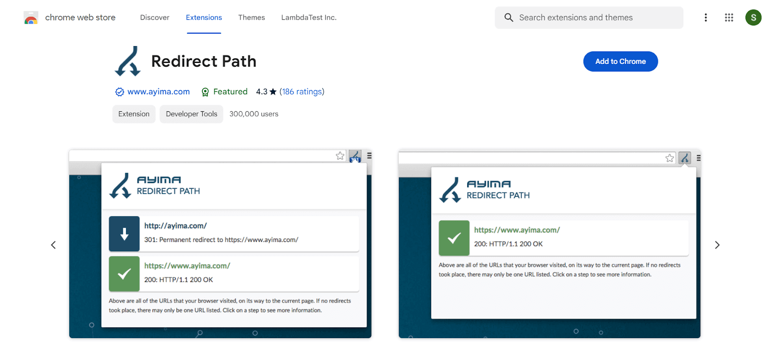The height and width of the screenshot is (354, 769).
Task: Click hamburger menu in second screenshot
Action: tap(698, 158)
